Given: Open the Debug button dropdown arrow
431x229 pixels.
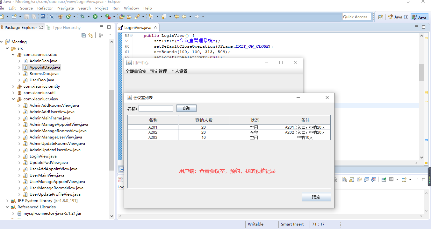Looking at the screenshot, I should click(x=88, y=17).
